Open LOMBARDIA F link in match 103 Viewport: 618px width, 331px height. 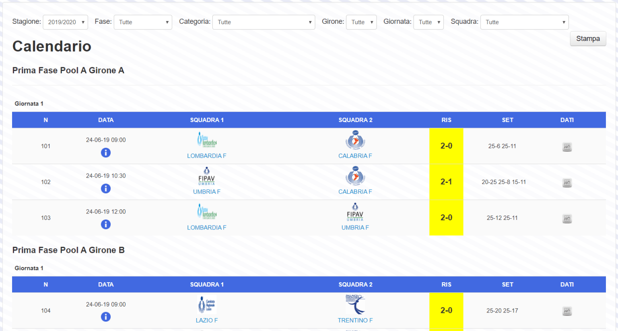[207, 228]
